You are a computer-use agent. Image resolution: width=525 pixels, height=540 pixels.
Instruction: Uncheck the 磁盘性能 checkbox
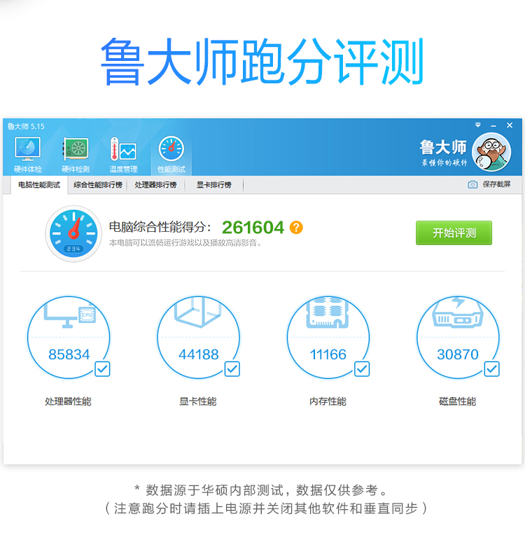[491, 369]
